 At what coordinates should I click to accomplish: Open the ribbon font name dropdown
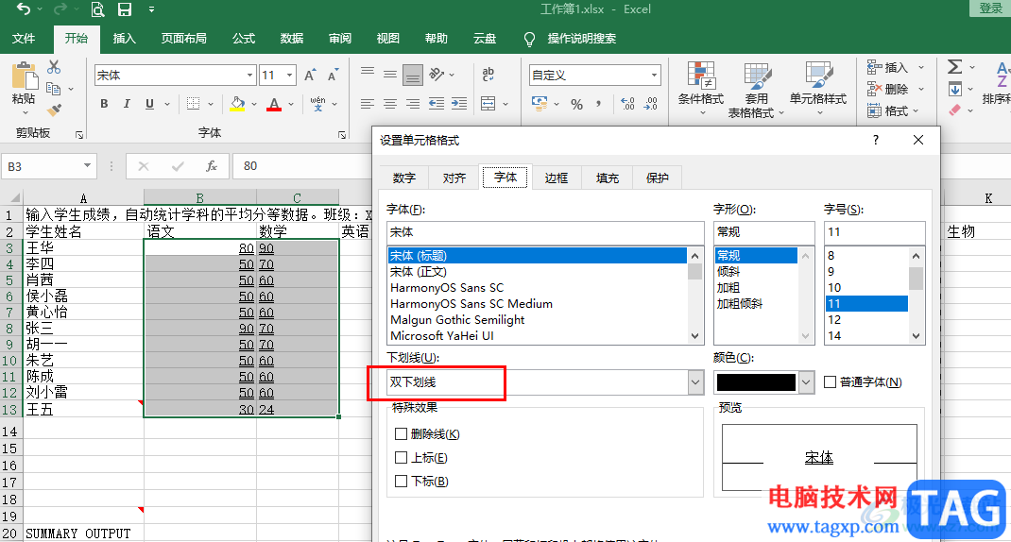249,76
